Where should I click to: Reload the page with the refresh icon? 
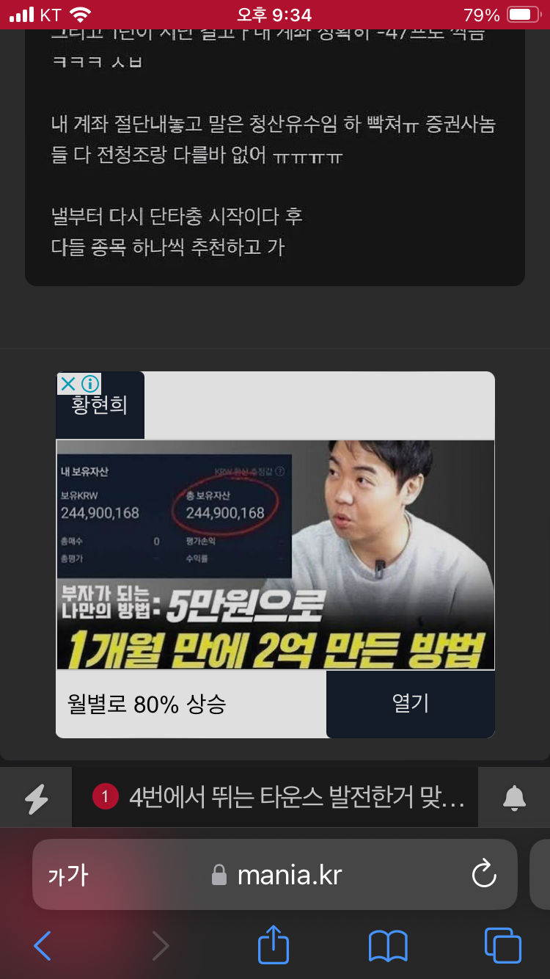pyautogui.click(x=484, y=874)
